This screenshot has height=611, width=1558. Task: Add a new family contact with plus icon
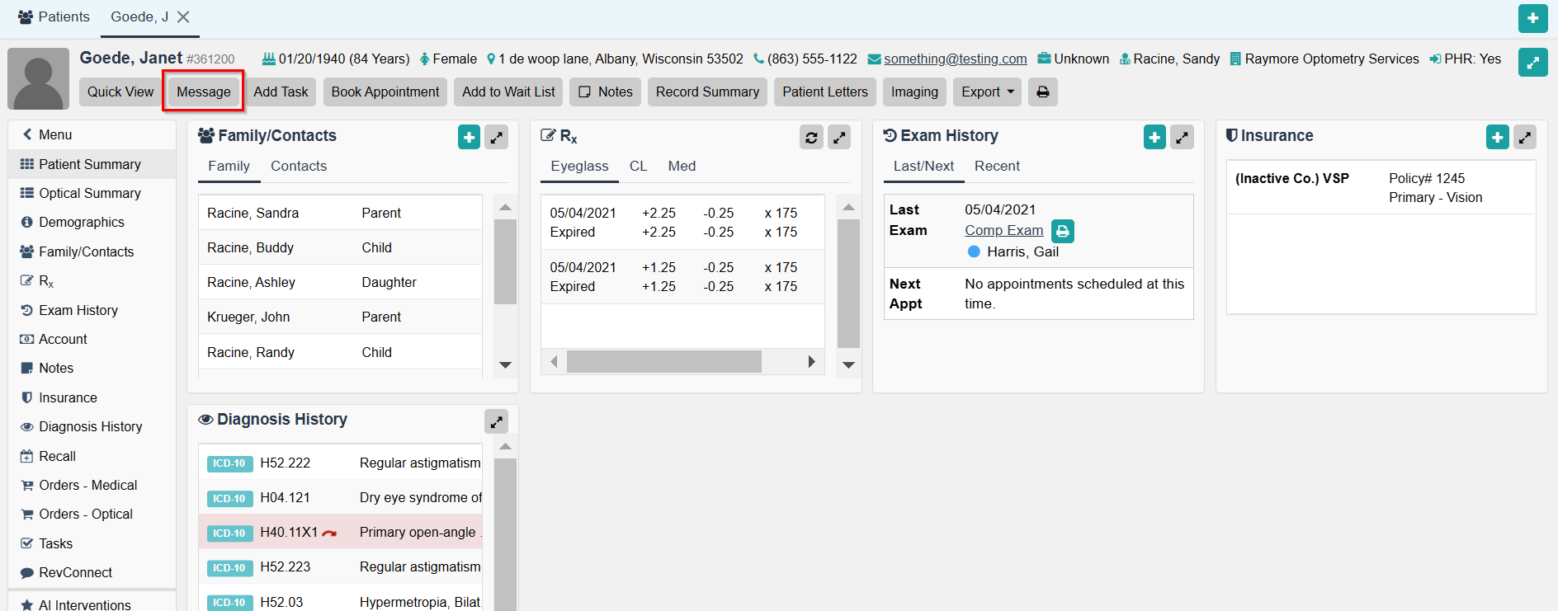[469, 138]
